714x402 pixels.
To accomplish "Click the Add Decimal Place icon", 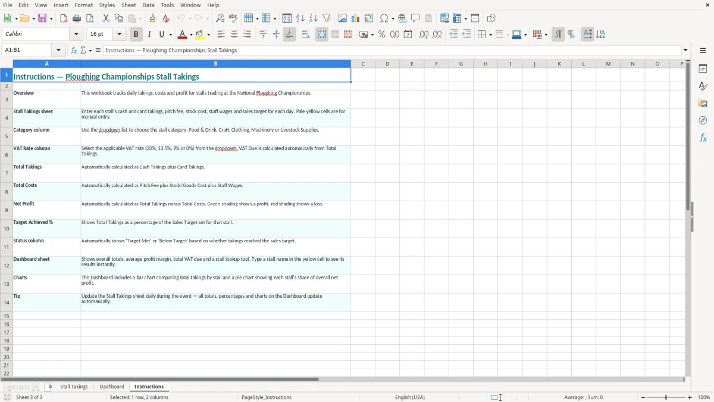I will pyautogui.click(x=424, y=35).
